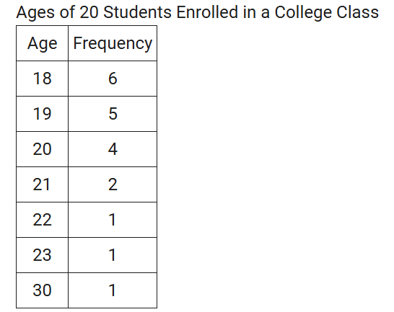Click the frequency 5 cell
Image resolution: width=394 pixels, height=312 pixels.
pyautogui.click(x=113, y=114)
